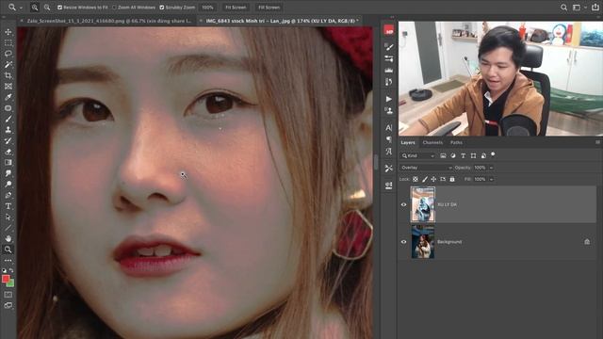Viewport: 603px width, 339px height.
Task: Select the Frame tool
Action: (8, 87)
